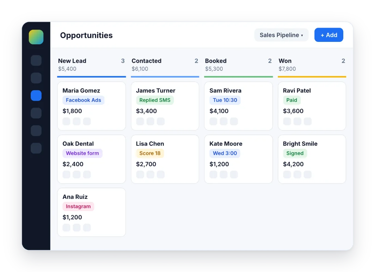
Task: Select the New Lead column header
Action: (72, 61)
